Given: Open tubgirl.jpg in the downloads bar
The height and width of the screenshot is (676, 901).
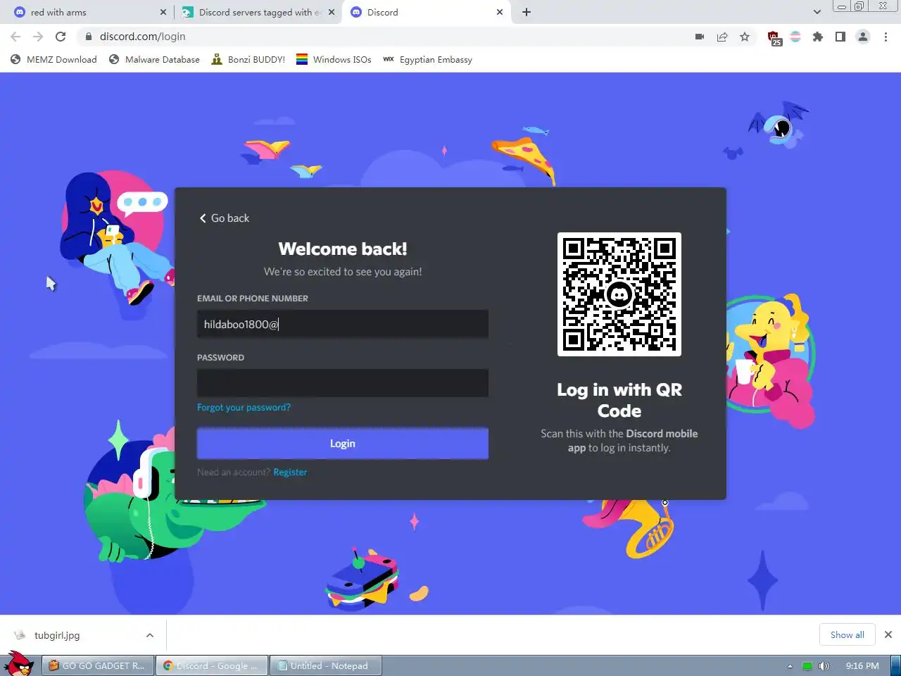Looking at the screenshot, I should (x=57, y=635).
